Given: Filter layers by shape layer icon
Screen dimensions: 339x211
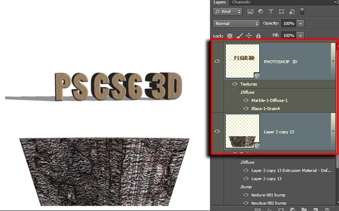Looking at the screenshot, I should click(282, 12).
